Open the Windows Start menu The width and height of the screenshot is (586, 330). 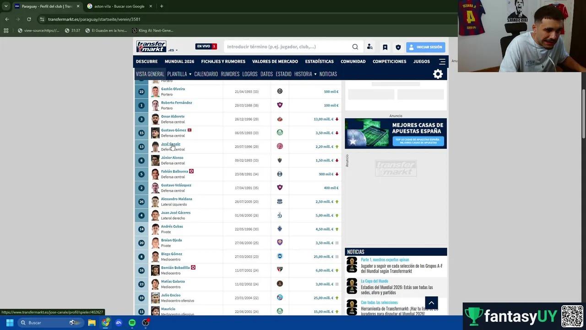pos(10,323)
